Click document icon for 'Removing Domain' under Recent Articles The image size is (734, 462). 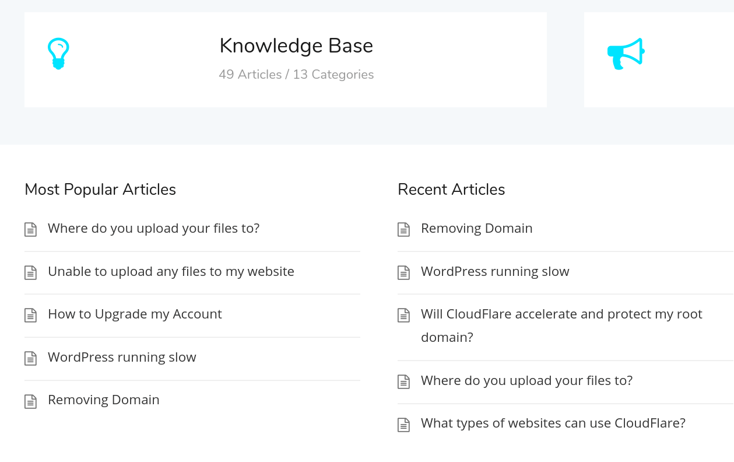point(403,229)
